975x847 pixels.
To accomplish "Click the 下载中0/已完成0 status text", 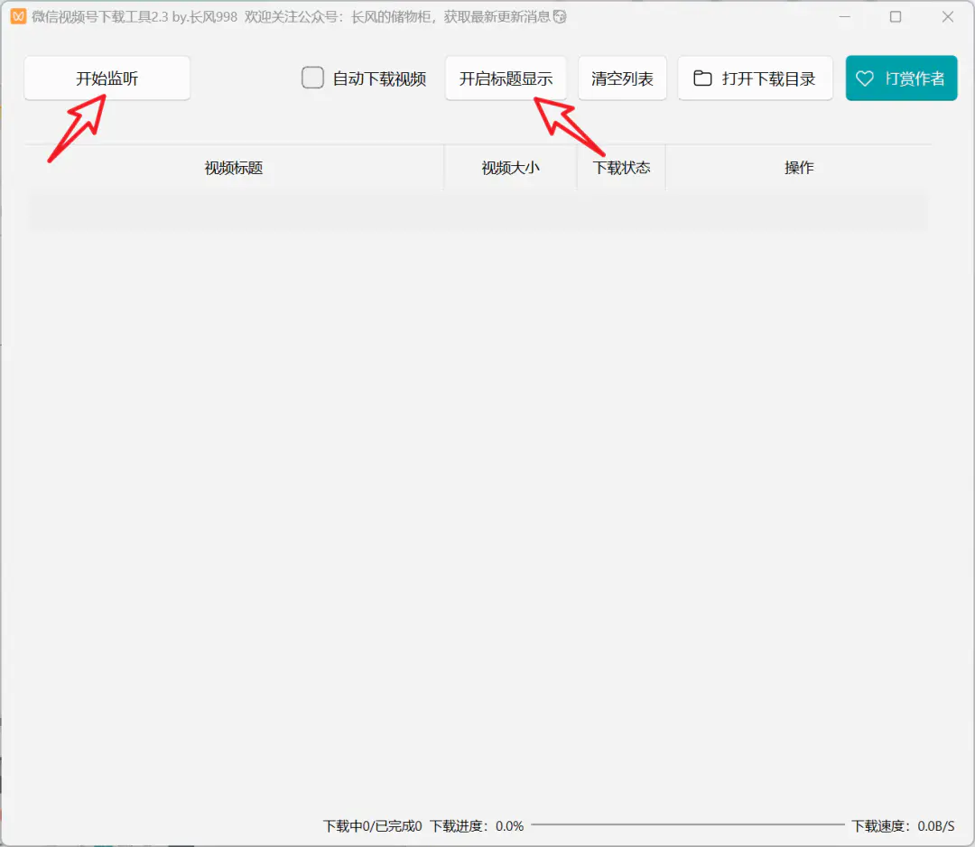I will (x=373, y=826).
